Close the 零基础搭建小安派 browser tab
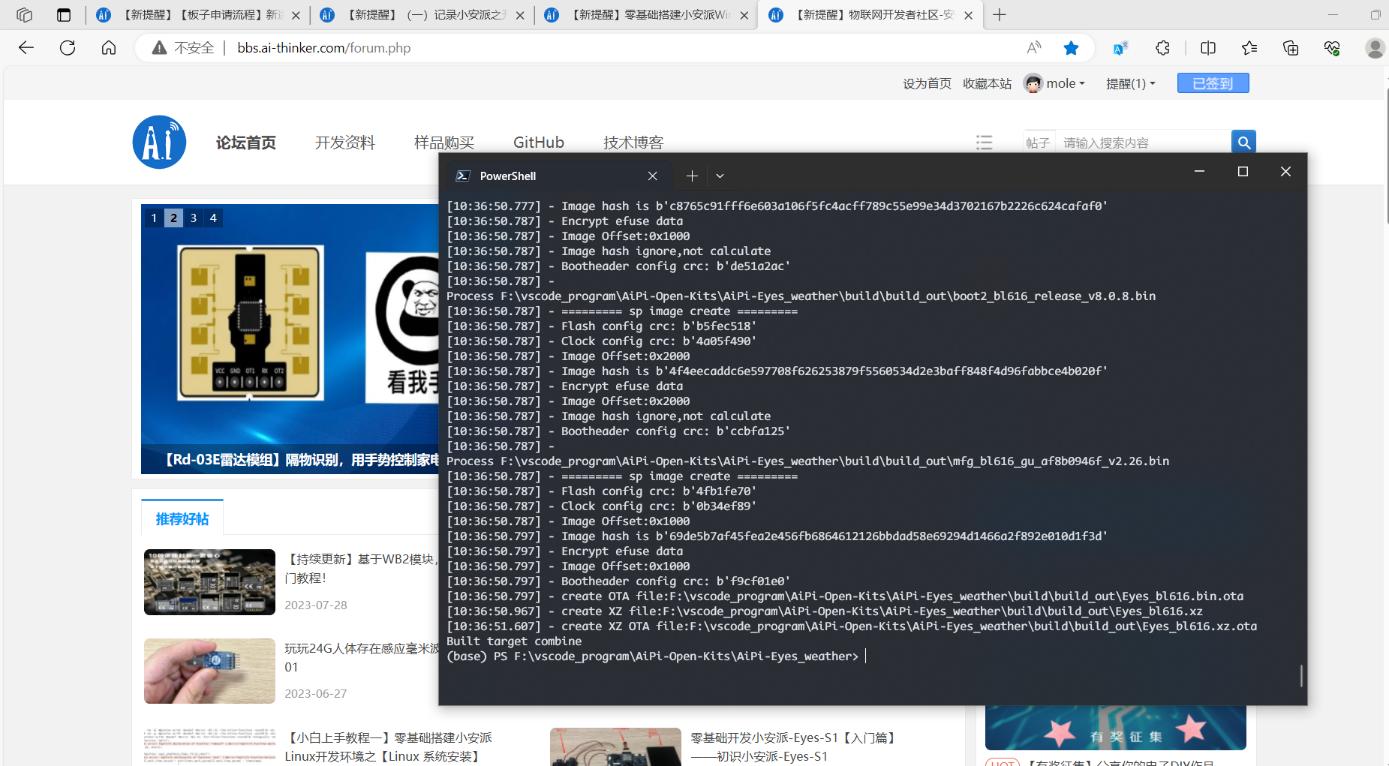This screenshot has width=1389, height=766. (744, 15)
